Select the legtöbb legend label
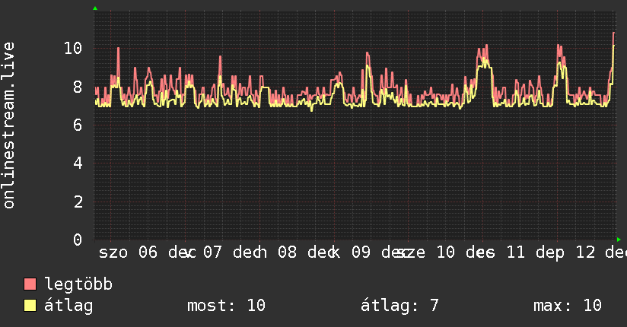The height and width of the screenshot is (327, 627). [78, 284]
